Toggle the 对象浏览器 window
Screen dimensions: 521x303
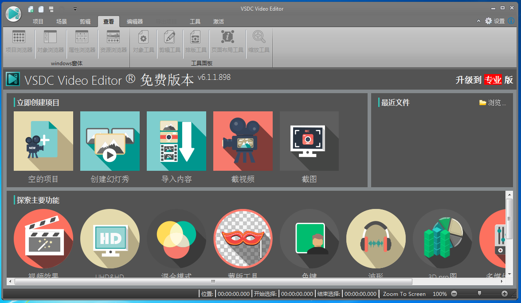click(50, 42)
